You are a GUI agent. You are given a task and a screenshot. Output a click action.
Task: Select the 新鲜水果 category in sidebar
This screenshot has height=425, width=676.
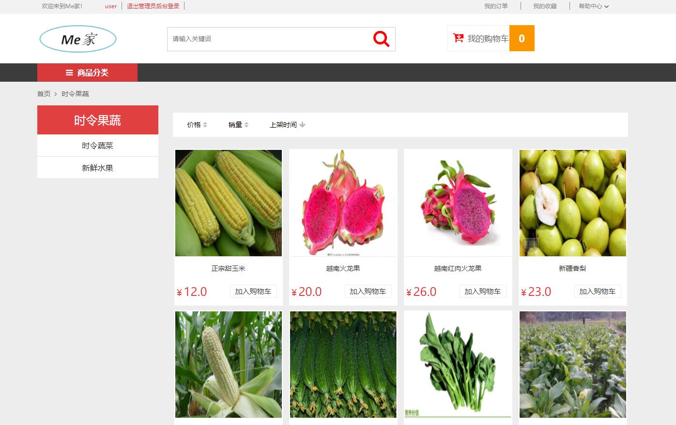coord(97,167)
